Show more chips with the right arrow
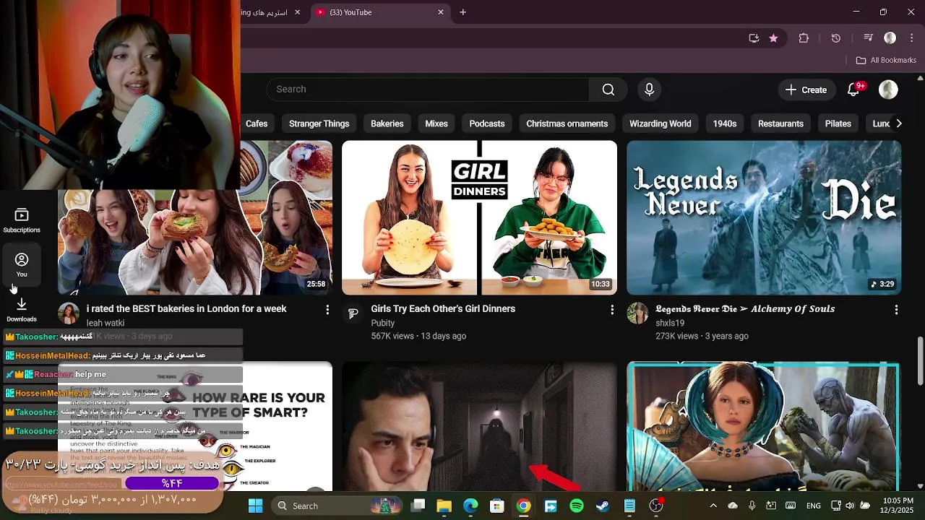The height and width of the screenshot is (520, 925). pyautogui.click(x=898, y=123)
